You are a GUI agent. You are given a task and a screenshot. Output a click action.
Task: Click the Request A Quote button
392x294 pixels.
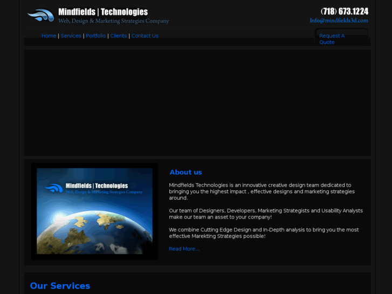341,37
